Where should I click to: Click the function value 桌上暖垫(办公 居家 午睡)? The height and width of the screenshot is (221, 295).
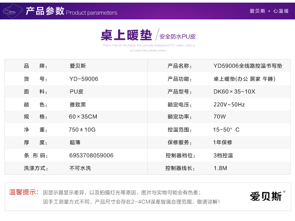click(244, 79)
